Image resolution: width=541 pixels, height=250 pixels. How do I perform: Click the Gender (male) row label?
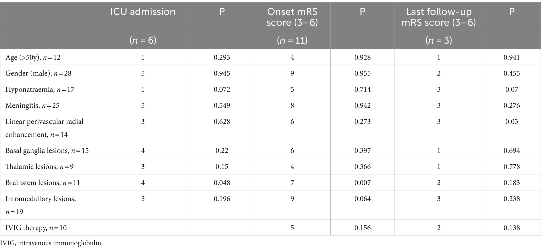click(x=38, y=73)
